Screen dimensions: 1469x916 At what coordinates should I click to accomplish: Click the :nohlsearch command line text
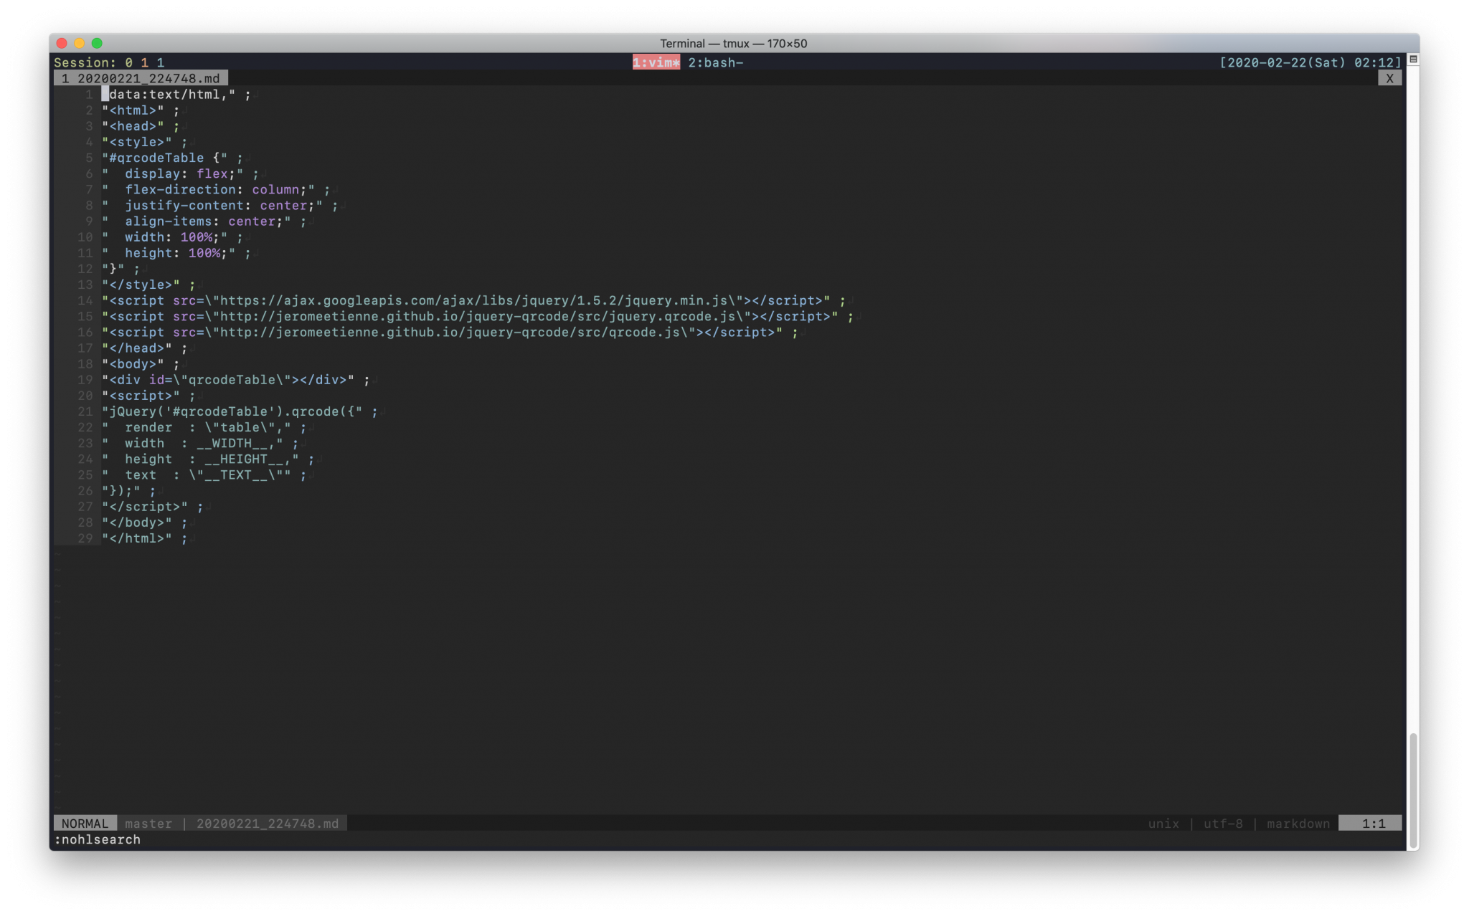click(98, 839)
